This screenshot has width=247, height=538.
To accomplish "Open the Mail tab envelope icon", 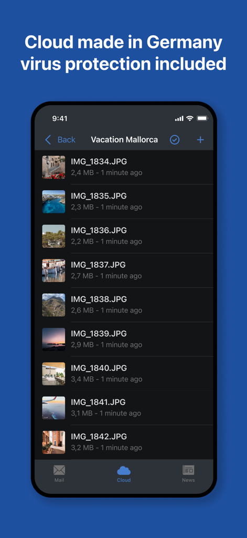I will [59, 470].
